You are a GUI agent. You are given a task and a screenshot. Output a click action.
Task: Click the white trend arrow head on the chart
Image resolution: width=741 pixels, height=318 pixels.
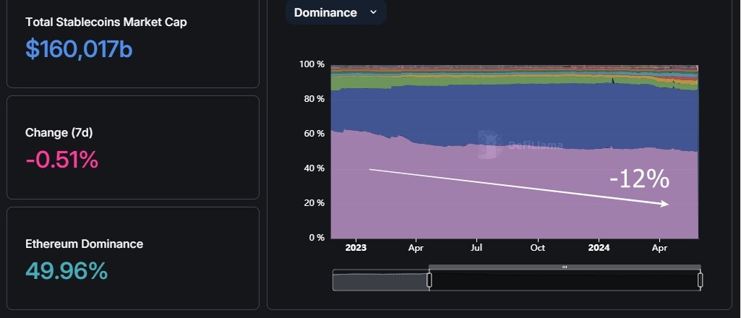point(665,204)
